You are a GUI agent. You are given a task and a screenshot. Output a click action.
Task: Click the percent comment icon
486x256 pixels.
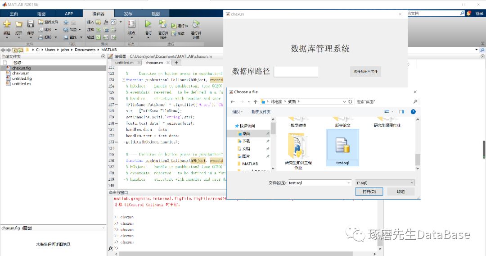point(98,30)
